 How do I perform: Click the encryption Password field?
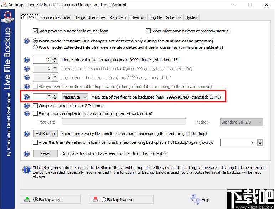tap(124, 122)
